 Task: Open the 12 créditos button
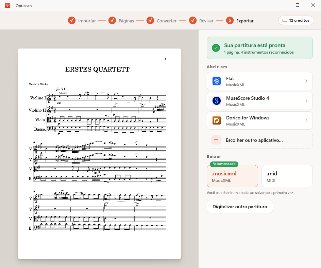click(296, 20)
